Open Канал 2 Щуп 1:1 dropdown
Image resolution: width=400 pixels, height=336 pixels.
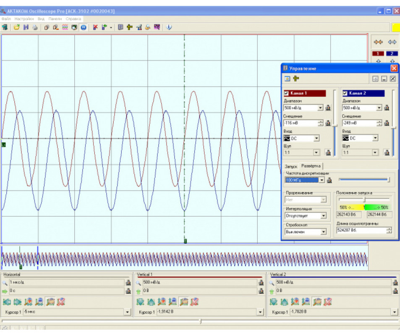(375, 152)
